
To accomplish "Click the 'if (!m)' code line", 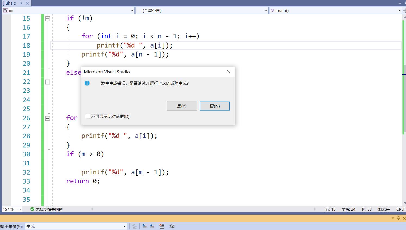I will (79, 18).
